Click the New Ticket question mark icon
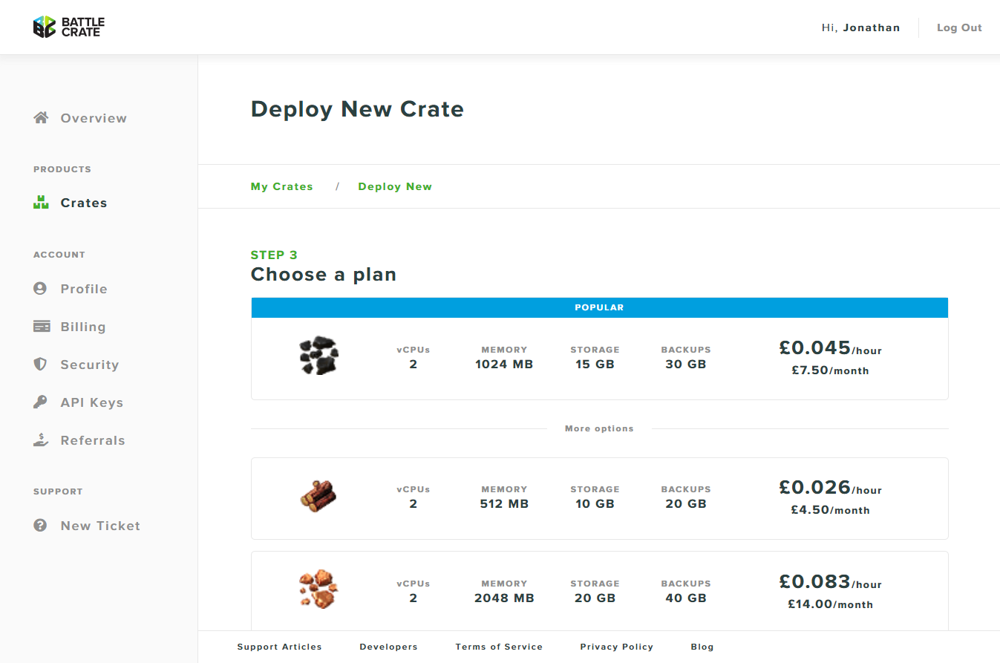 (x=40, y=525)
